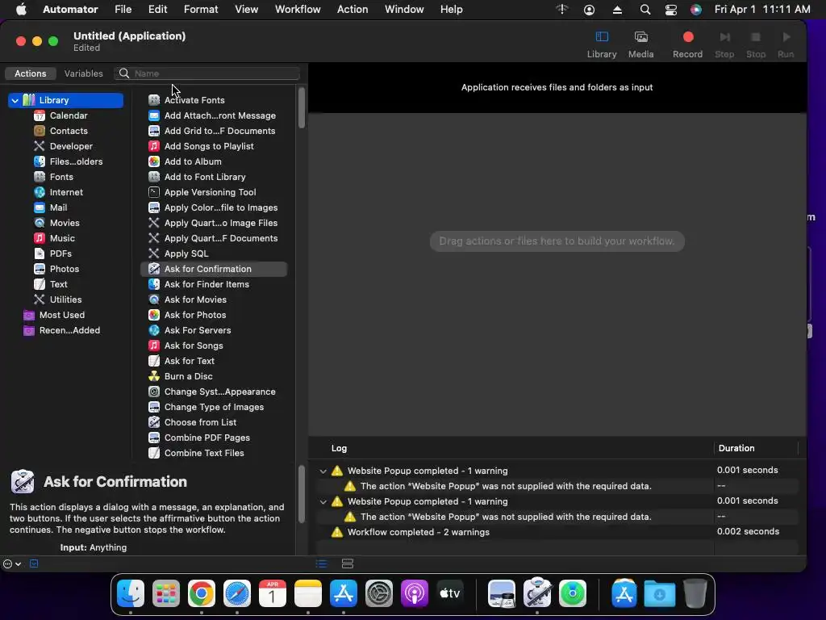This screenshot has height=620, width=826.
Task: Collapse first Website Popup log entry
Action: (x=323, y=471)
